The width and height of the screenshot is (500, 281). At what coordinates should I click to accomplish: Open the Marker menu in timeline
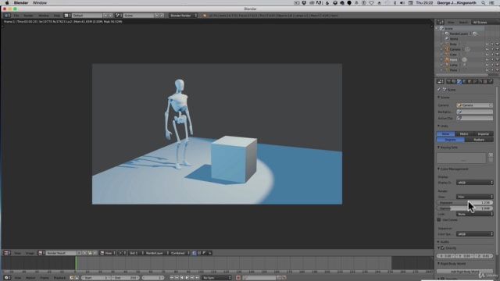pos(30,278)
